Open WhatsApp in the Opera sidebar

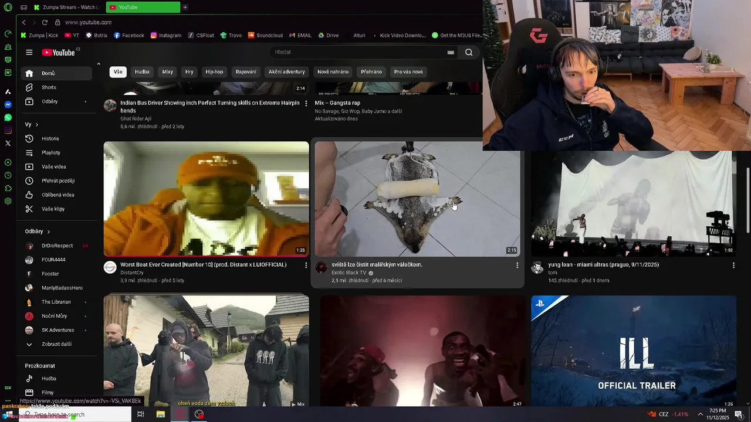(x=8, y=117)
